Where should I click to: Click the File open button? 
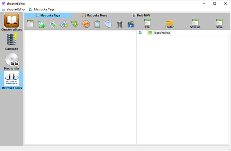147,24
